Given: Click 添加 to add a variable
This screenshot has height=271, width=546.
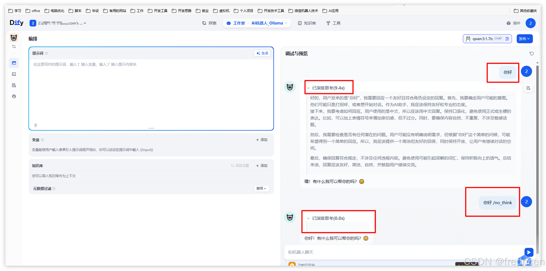Looking at the screenshot, I should 262,140.
